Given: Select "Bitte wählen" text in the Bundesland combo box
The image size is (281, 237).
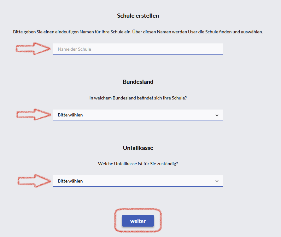Looking at the screenshot, I should click(70, 115).
